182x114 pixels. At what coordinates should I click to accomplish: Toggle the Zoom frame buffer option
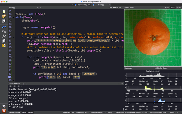tap(173, 8)
